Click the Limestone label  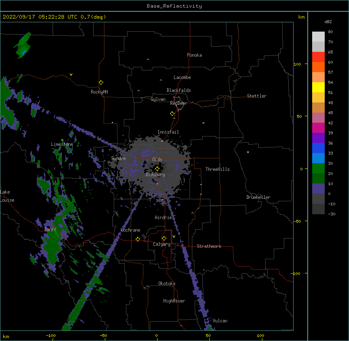click(x=62, y=144)
